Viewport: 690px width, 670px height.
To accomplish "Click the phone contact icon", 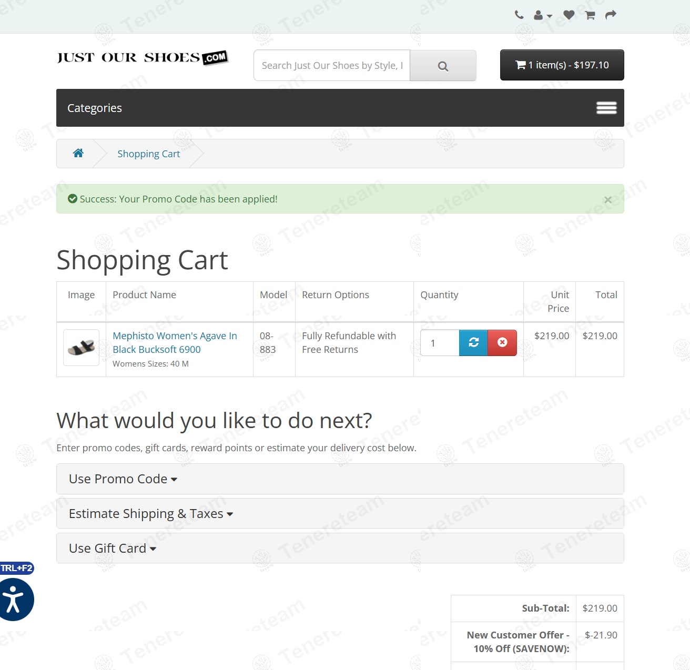I will pyautogui.click(x=519, y=15).
